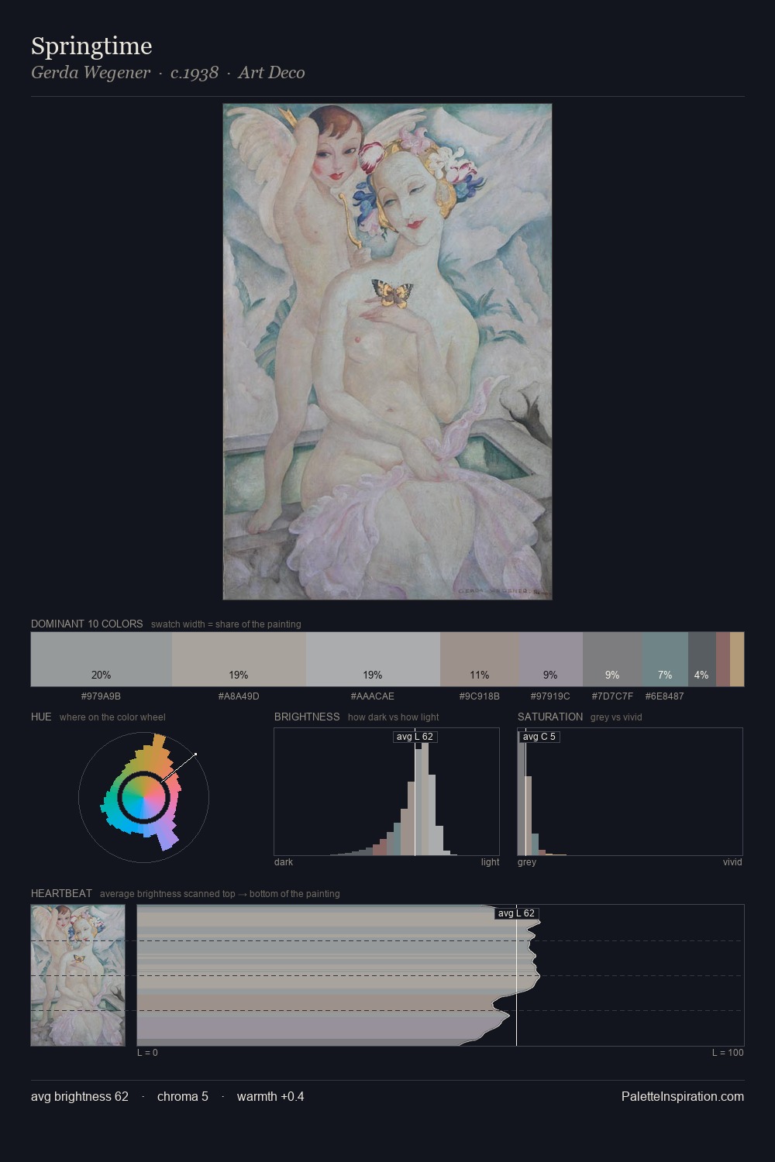The width and height of the screenshot is (775, 1162).
Task: Open the main Springtime painting image
Action: 387,352
